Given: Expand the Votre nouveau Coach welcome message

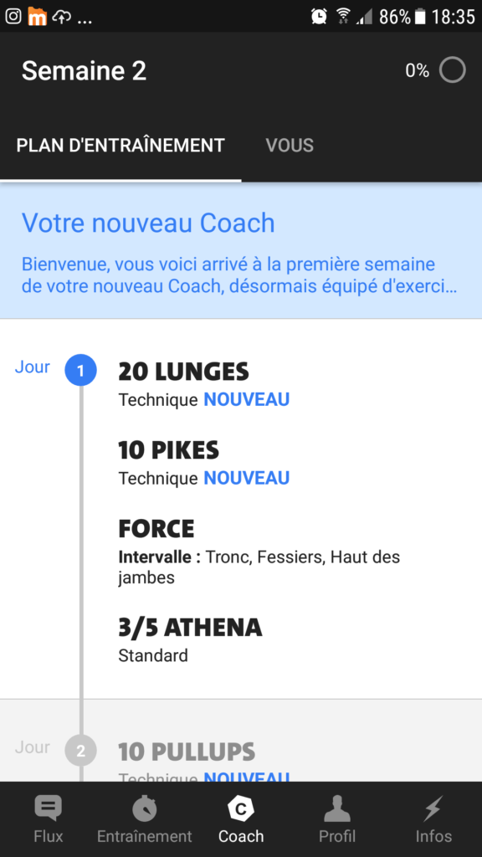Looking at the screenshot, I should coord(241,250).
